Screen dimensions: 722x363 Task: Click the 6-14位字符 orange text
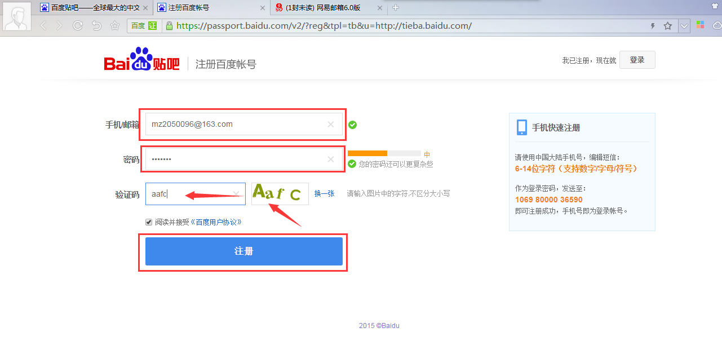[x=576, y=169]
